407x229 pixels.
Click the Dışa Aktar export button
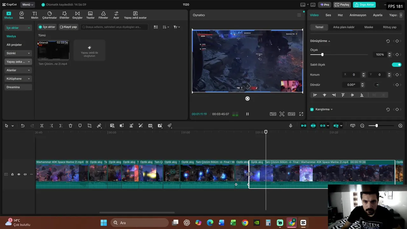pos(364,5)
